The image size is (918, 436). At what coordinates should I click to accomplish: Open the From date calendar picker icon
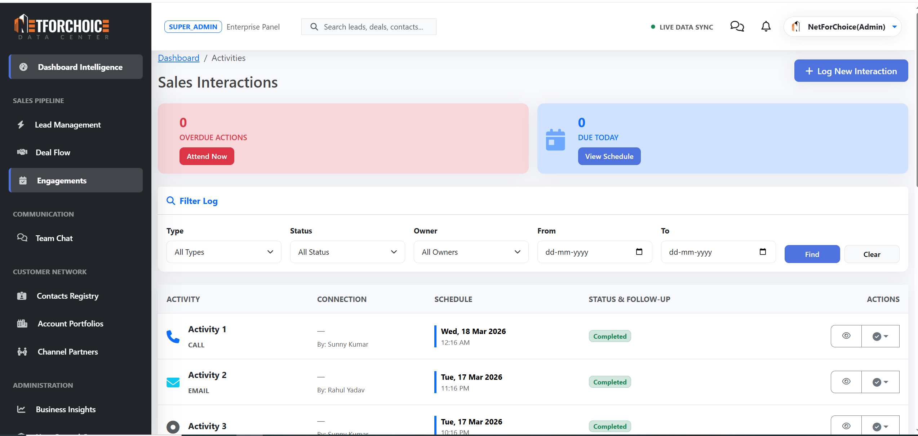(639, 252)
